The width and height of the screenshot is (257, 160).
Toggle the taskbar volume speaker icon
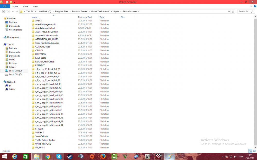[235, 157]
